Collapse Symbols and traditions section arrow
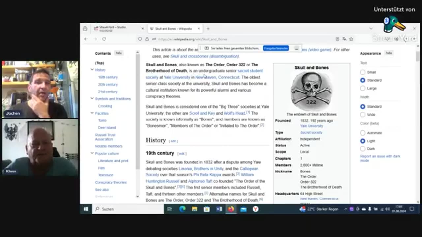This screenshot has width=422, height=237. 92,98
